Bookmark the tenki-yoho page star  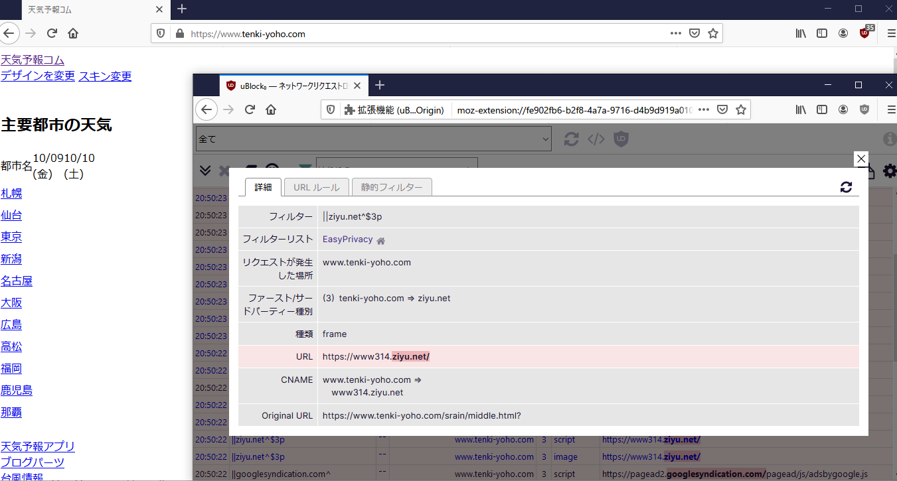(x=713, y=33)
